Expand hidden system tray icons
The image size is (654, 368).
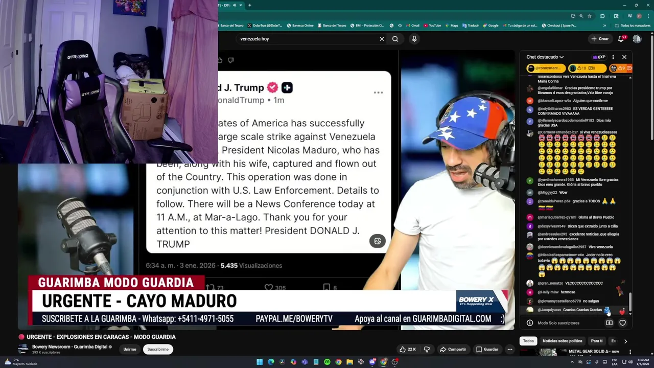pyautogui.click(x=572, y=362)
